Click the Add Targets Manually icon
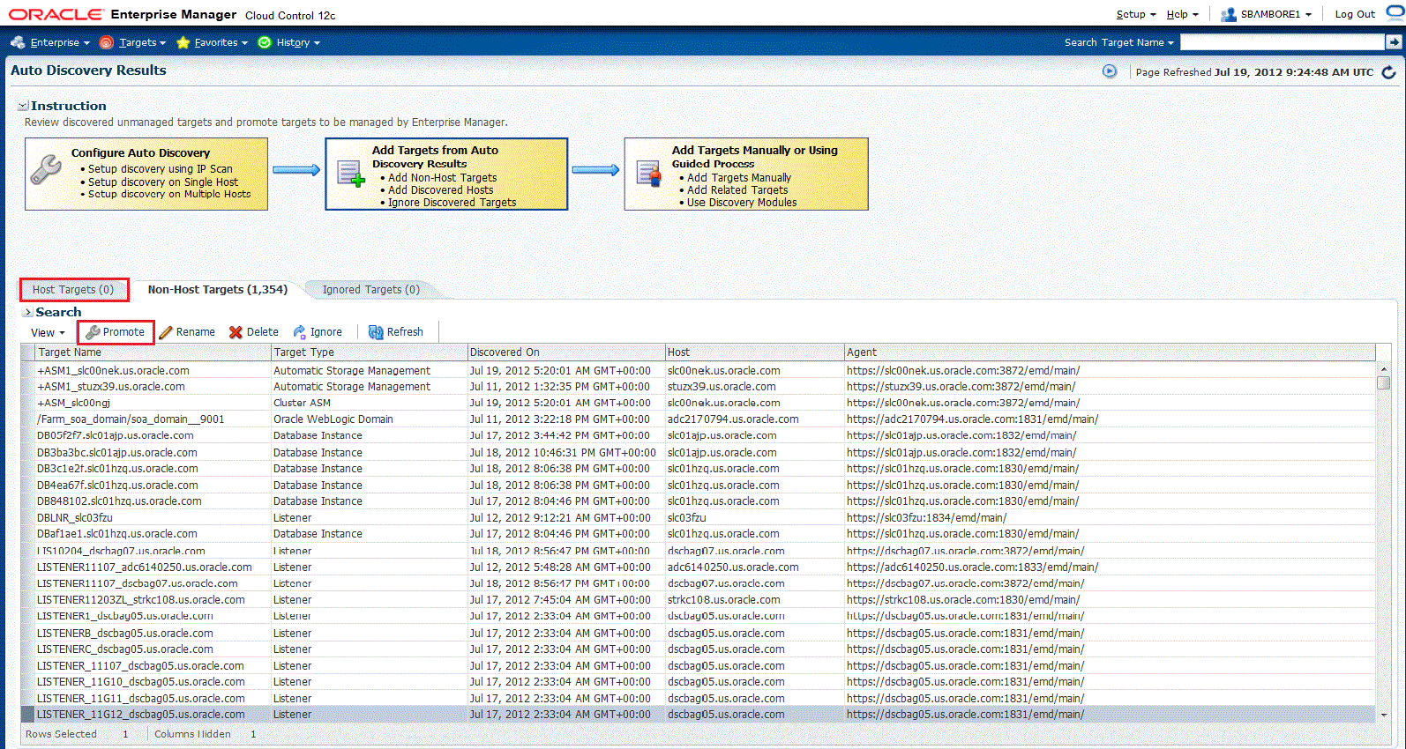 [x=649, y=174]
